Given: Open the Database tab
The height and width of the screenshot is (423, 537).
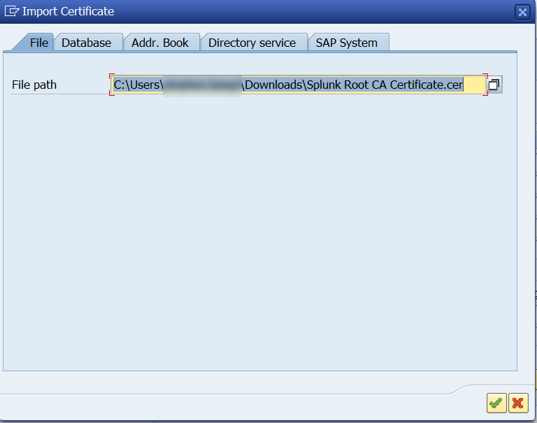Looking at the screenshot, I should point(87,43).
